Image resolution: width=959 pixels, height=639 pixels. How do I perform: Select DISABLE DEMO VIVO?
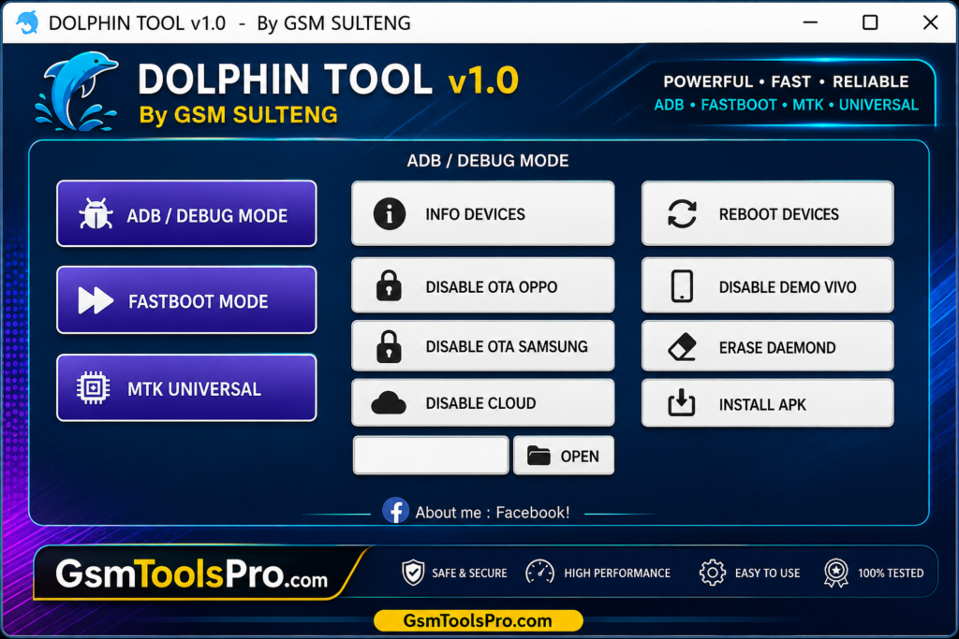768,285
